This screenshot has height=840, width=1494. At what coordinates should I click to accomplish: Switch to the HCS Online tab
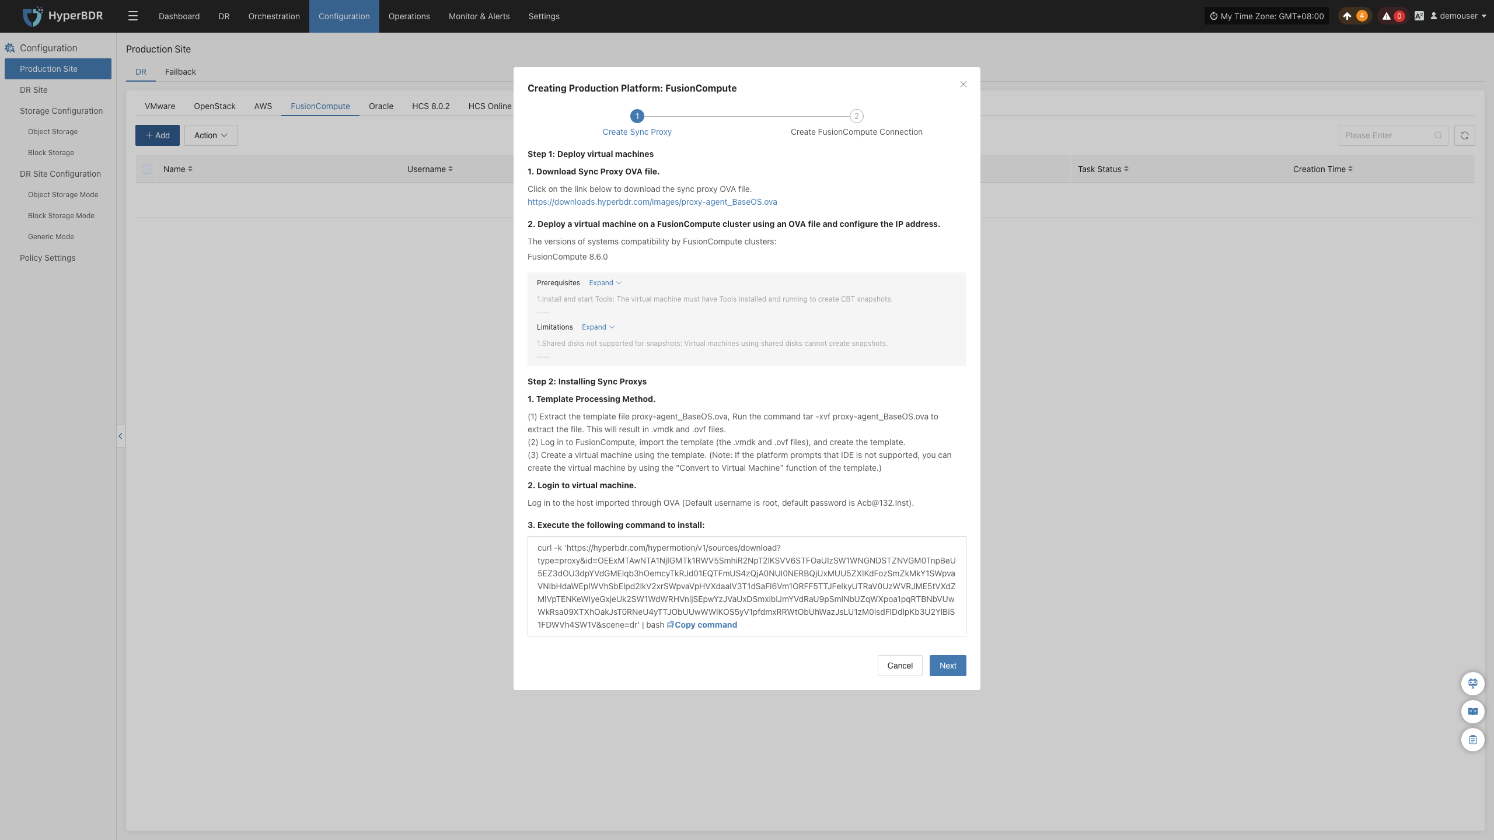(490, 106)
